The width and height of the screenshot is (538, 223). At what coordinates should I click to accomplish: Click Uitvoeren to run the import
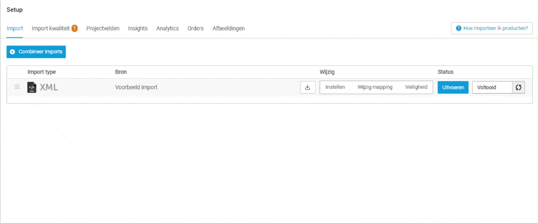[x=453, y=87]
